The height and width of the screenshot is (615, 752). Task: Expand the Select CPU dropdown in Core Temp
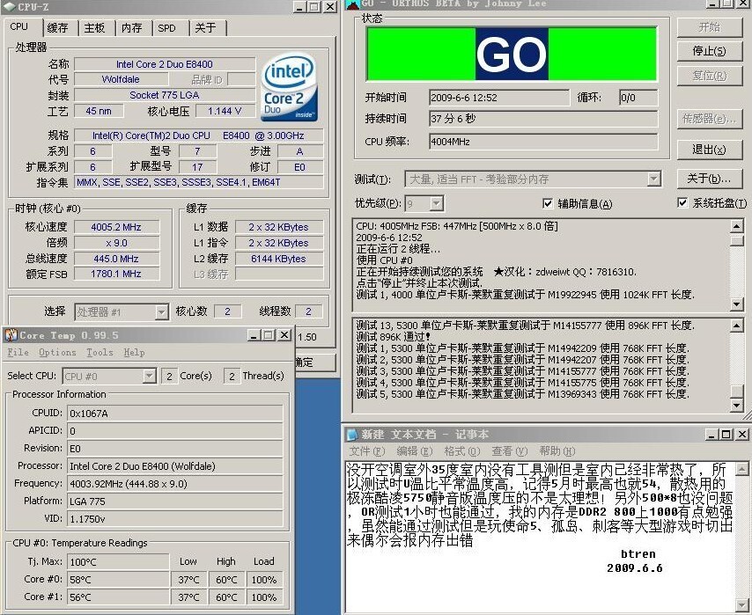(x=150, y=376)
